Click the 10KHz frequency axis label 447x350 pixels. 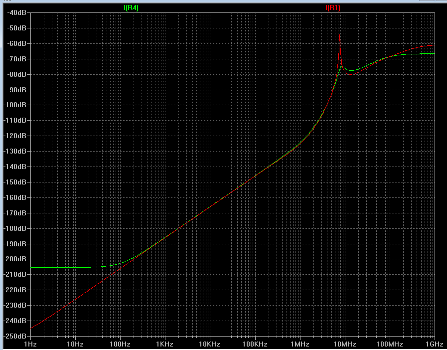coord(209,344)
